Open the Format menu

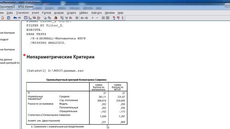pos(46,13)
